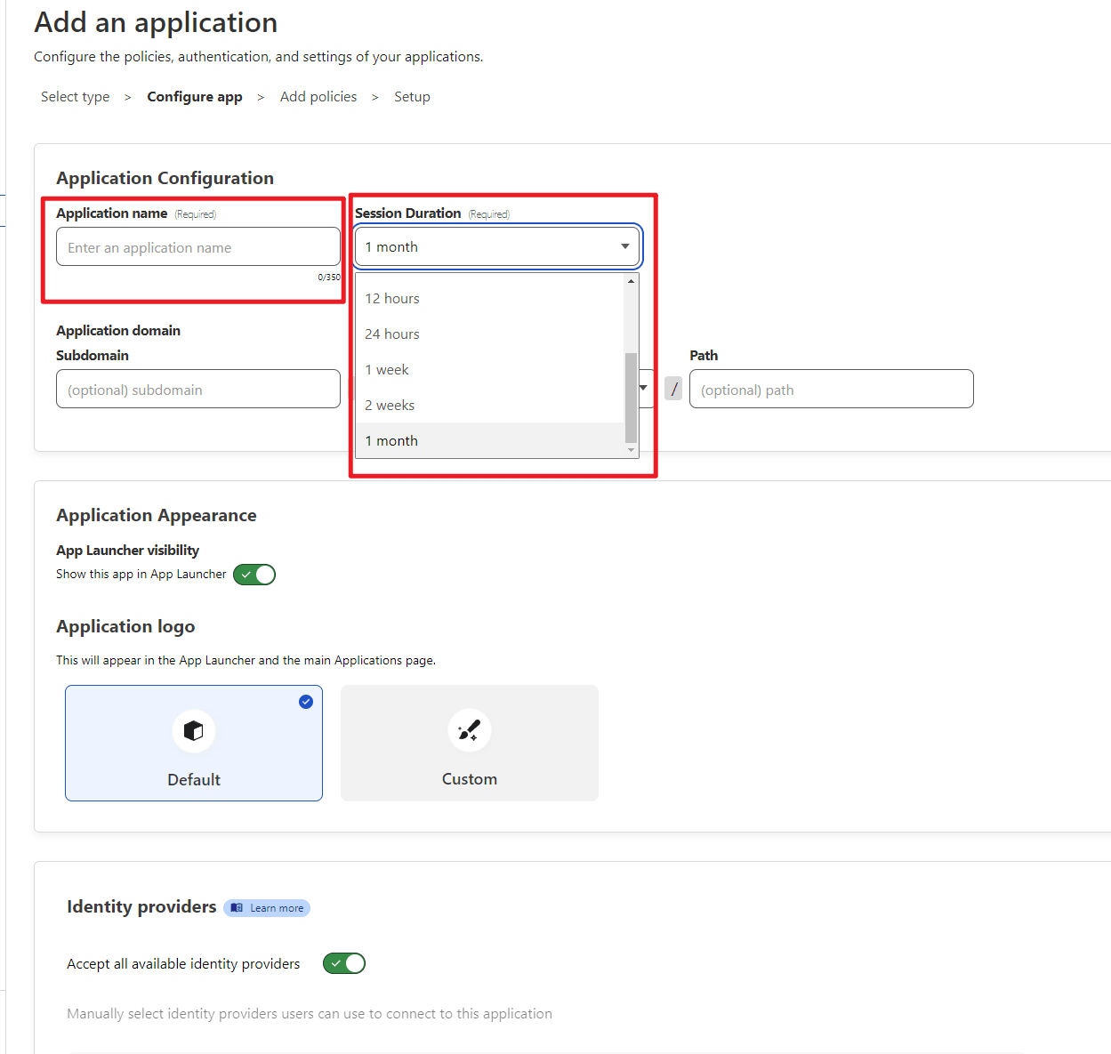Click "Manually select identity providers" option

click(309, 1013)
